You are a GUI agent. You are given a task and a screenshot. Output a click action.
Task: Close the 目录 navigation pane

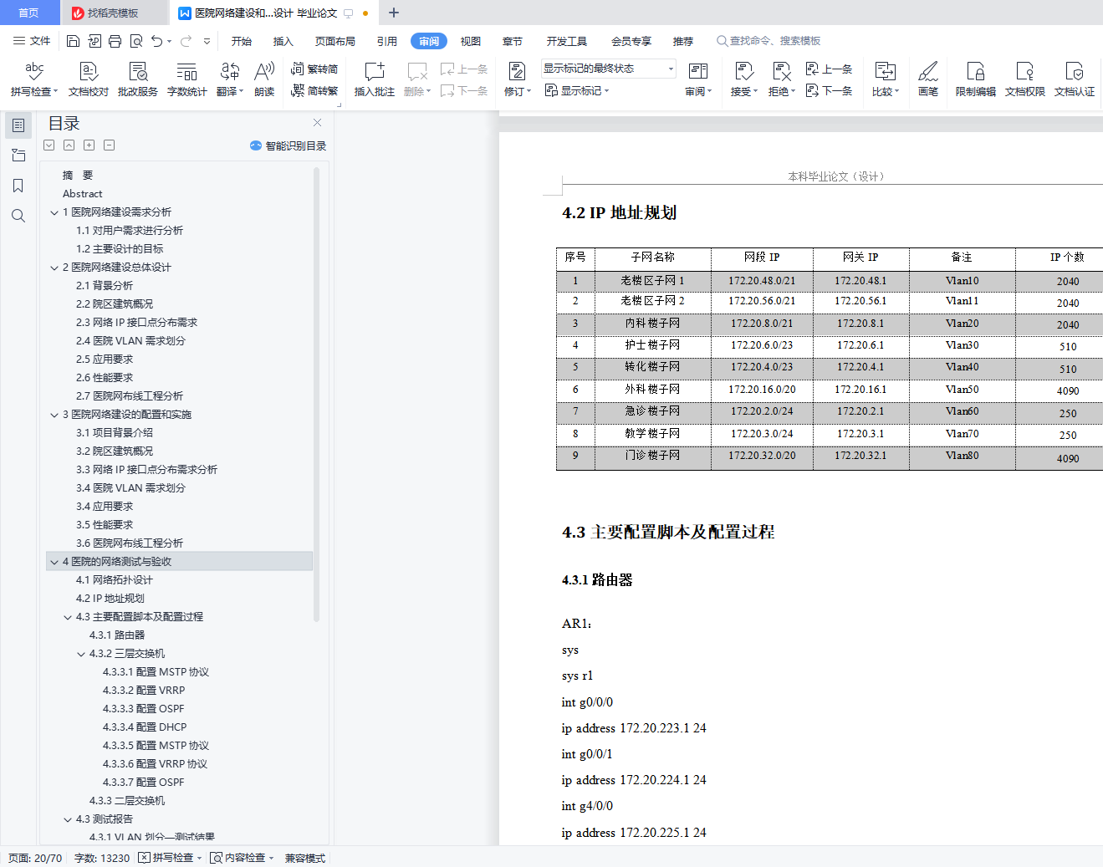(x=318, y=123)
